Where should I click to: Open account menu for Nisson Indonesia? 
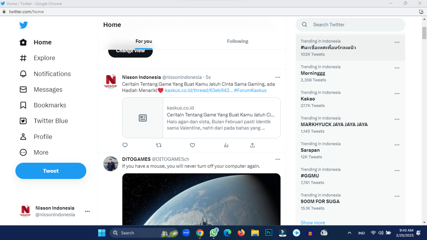87,211
